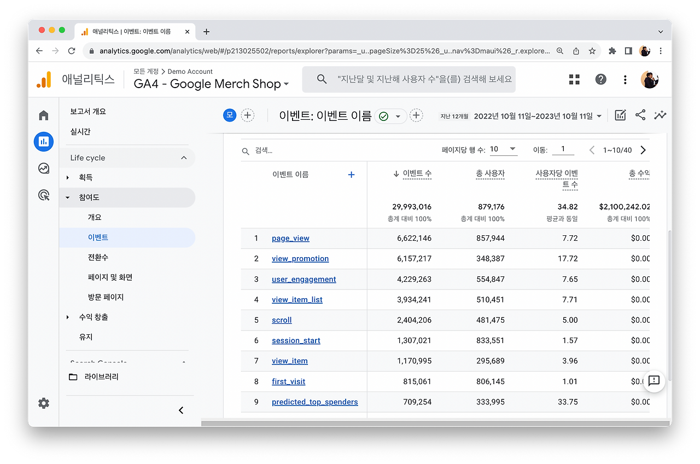The width and height of the screenshot is (700, 464).
Task: Open the page_view event link
Action: click(x=290, y=239)
